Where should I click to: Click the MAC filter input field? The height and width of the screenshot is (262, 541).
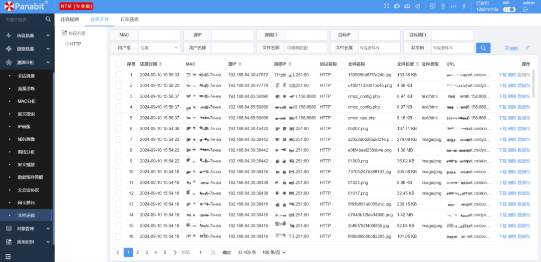point(159,35)
